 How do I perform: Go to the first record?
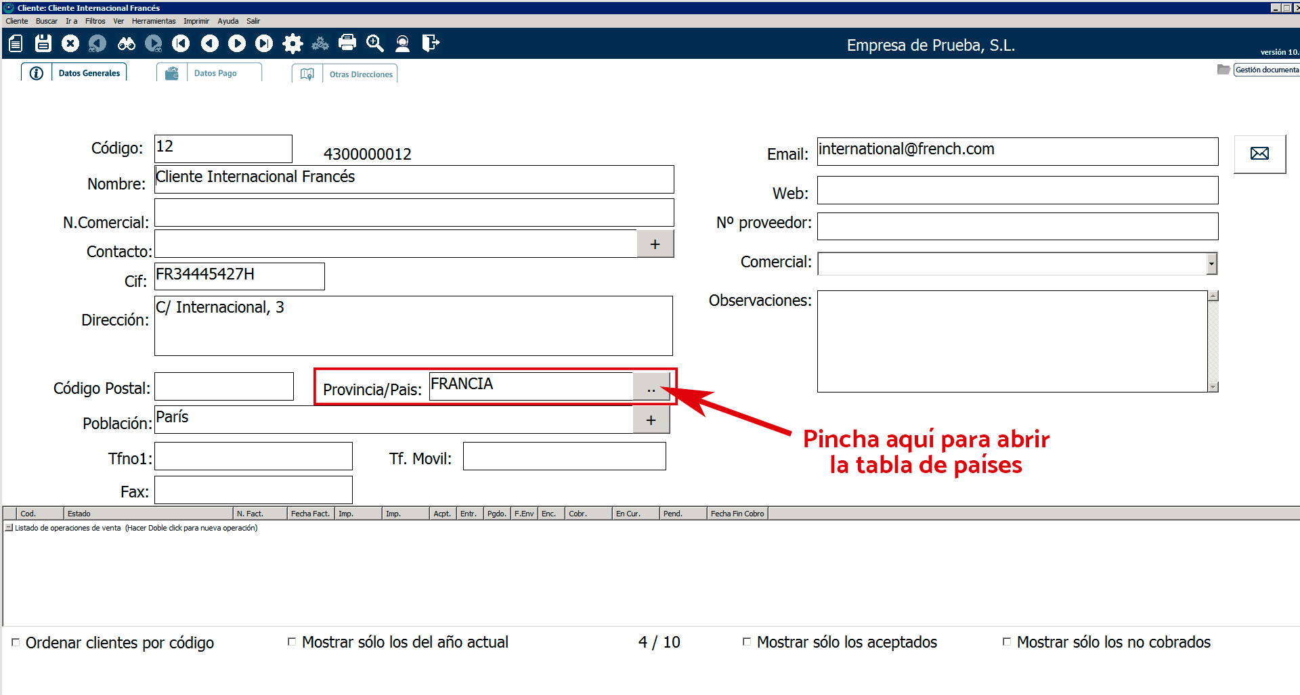click(181, 44)
